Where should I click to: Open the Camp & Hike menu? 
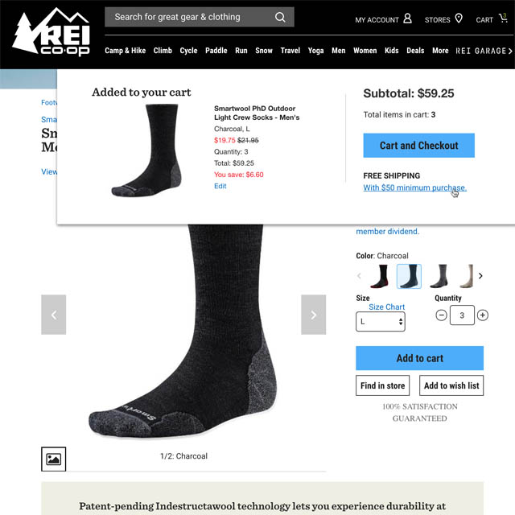point(126,51)
